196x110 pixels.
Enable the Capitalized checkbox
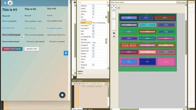[93, 45]
